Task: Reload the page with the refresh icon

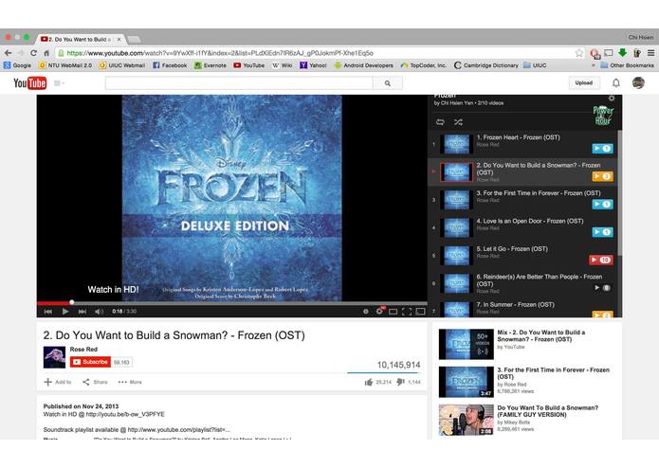Action: pos(33,53)
